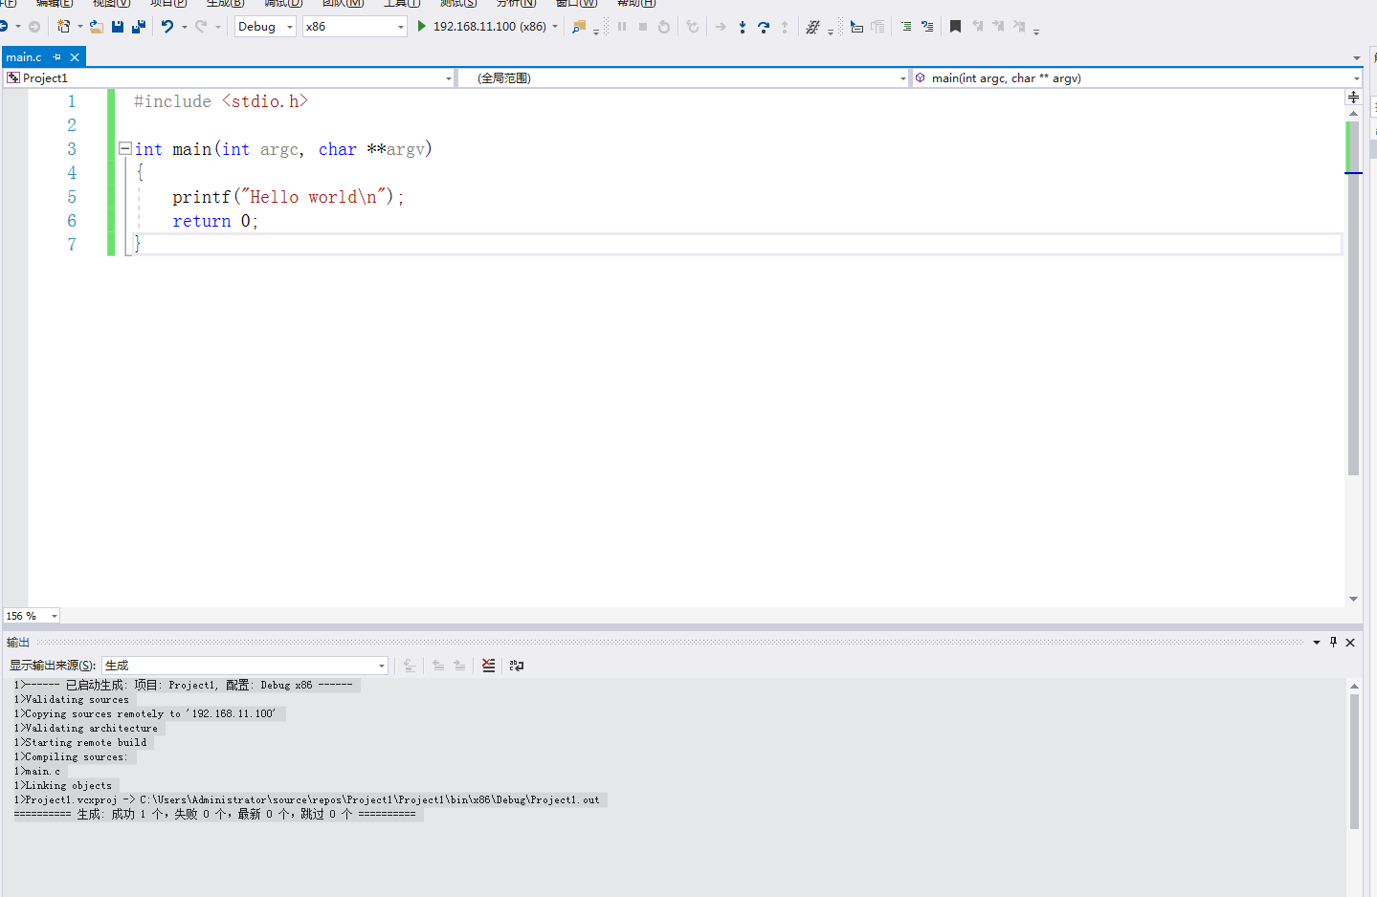This screenshot has height=897, width=1377.
Task: Click the Save All icon in toolbar
Action: pyautogui.click(x=139, y=27)
